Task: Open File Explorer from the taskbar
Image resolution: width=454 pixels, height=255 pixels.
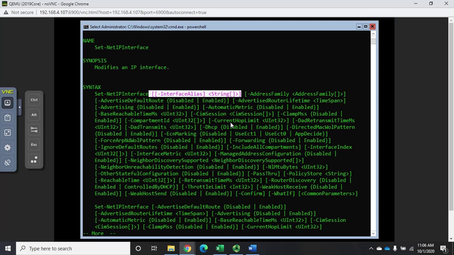Action: (171, 249)
